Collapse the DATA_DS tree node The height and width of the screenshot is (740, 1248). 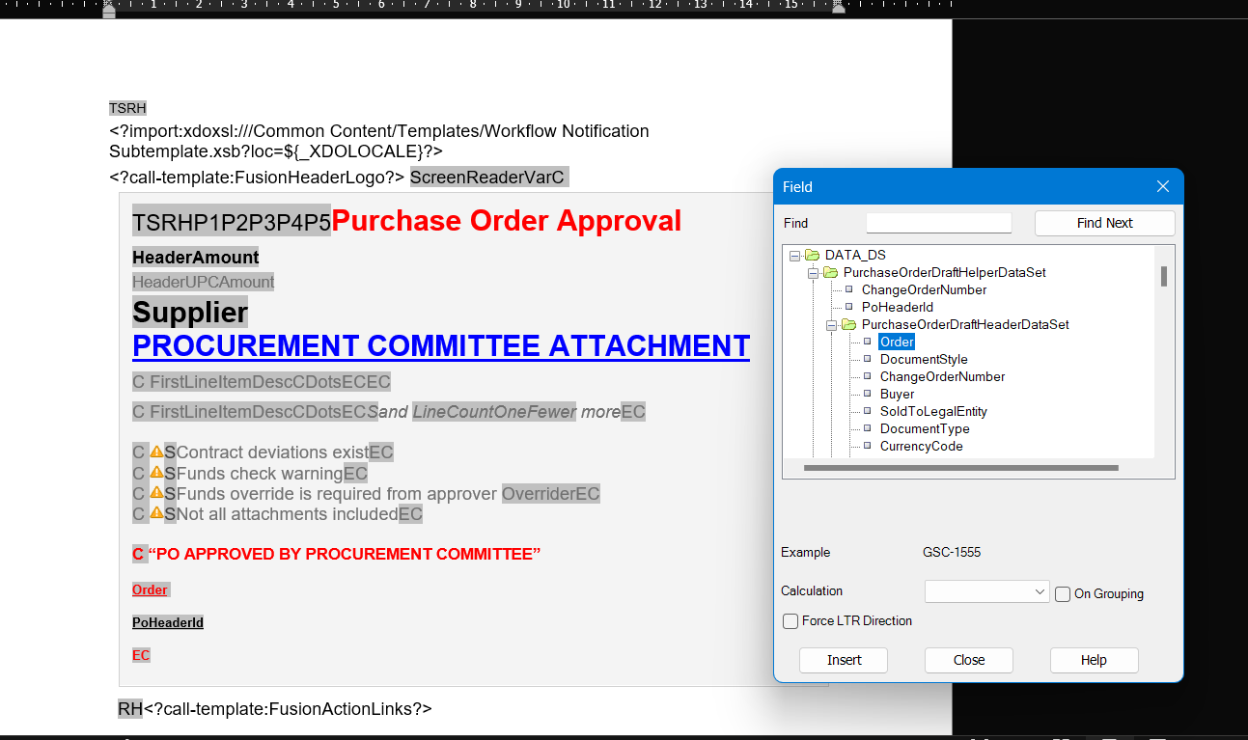pos(794,255)
